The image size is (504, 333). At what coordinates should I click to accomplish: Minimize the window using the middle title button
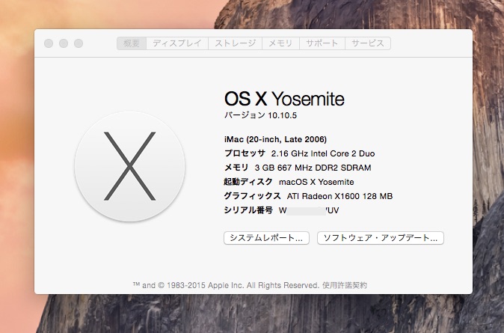click(64, 43)
